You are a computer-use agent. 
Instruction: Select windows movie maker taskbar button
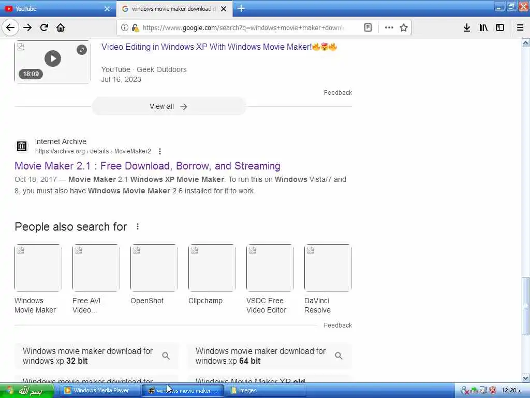point(183,391)
